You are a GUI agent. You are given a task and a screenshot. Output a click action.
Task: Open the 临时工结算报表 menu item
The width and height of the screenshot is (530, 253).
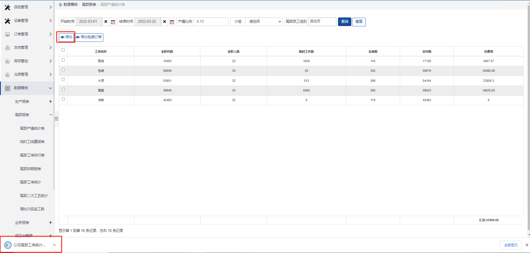pyautogui.click(x=32, y=142)
